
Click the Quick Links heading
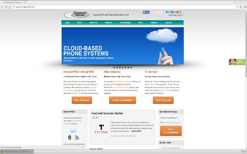[x=165, y=142]
